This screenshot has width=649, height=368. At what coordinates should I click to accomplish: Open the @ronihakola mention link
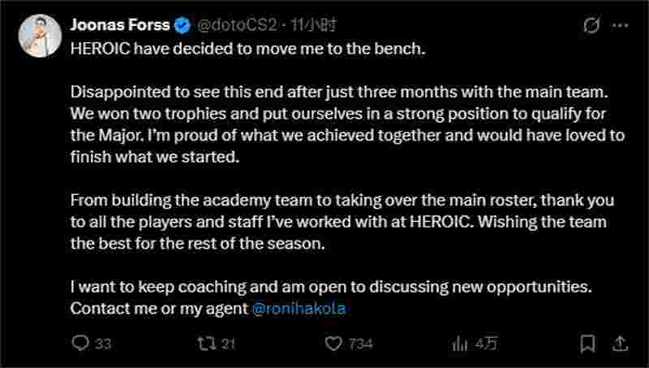[299, 309]
